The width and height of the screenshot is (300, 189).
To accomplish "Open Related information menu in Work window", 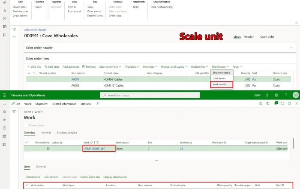I will point(64,104).
